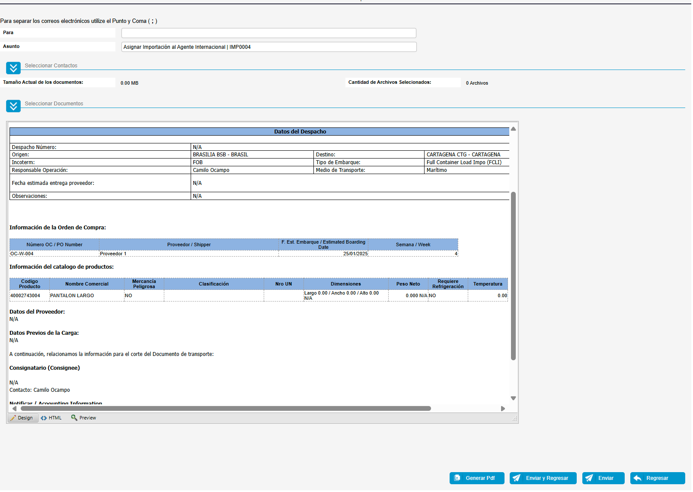Switch to the HTML editor tab
The width and height of the screenshot is (693, 492).
[51, 418]
